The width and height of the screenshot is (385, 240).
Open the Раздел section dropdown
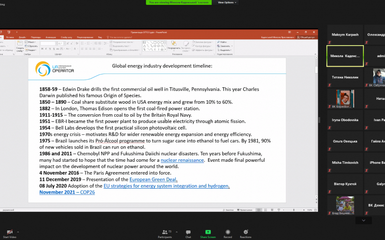click(30, 50)
